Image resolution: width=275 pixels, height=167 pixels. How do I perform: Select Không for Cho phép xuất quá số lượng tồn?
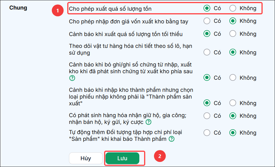coord(233,8)
